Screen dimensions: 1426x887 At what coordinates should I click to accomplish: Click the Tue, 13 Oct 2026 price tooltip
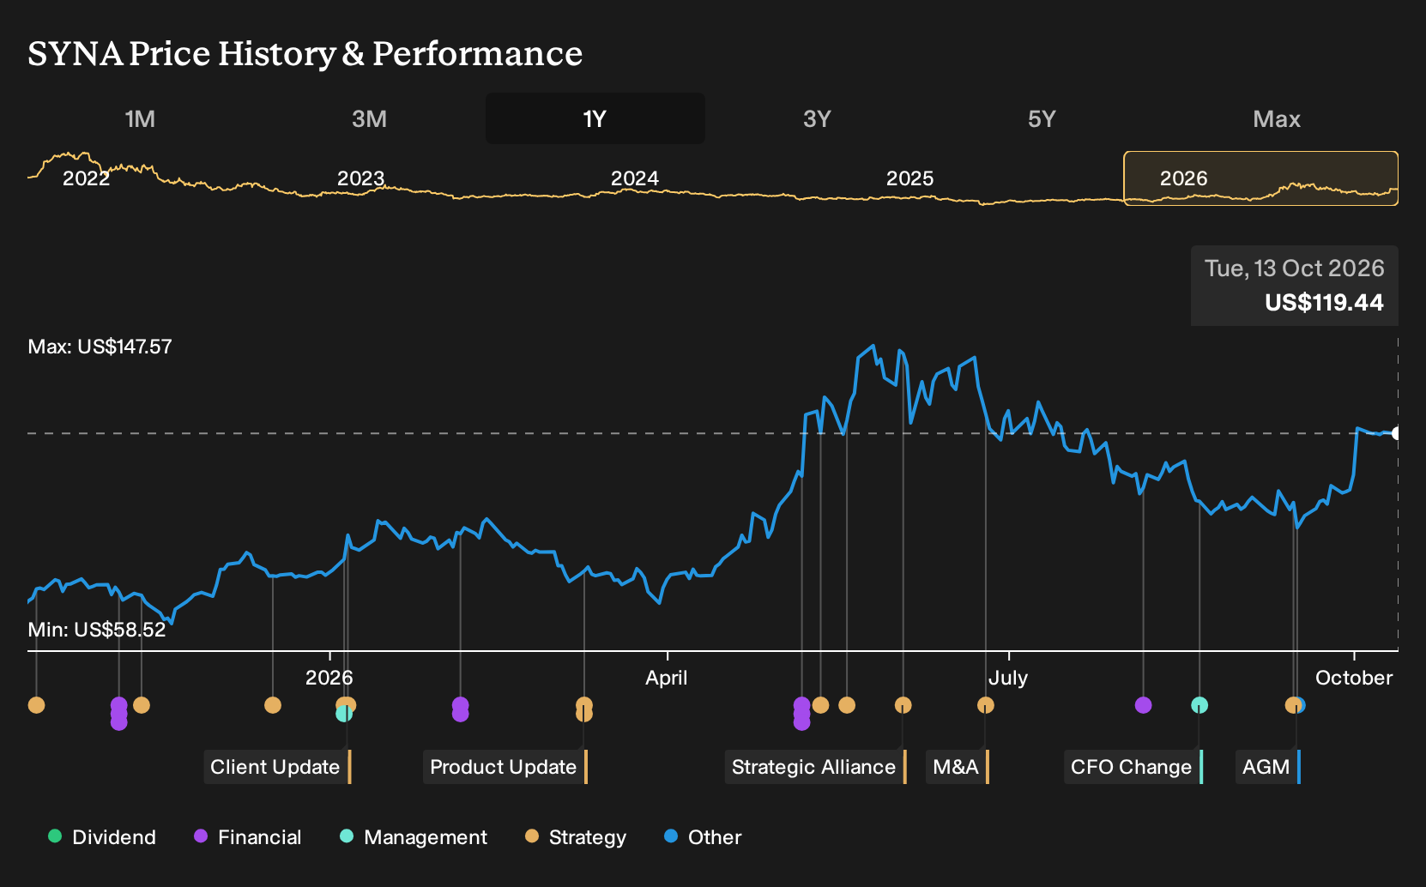[x=1295, y=286]
